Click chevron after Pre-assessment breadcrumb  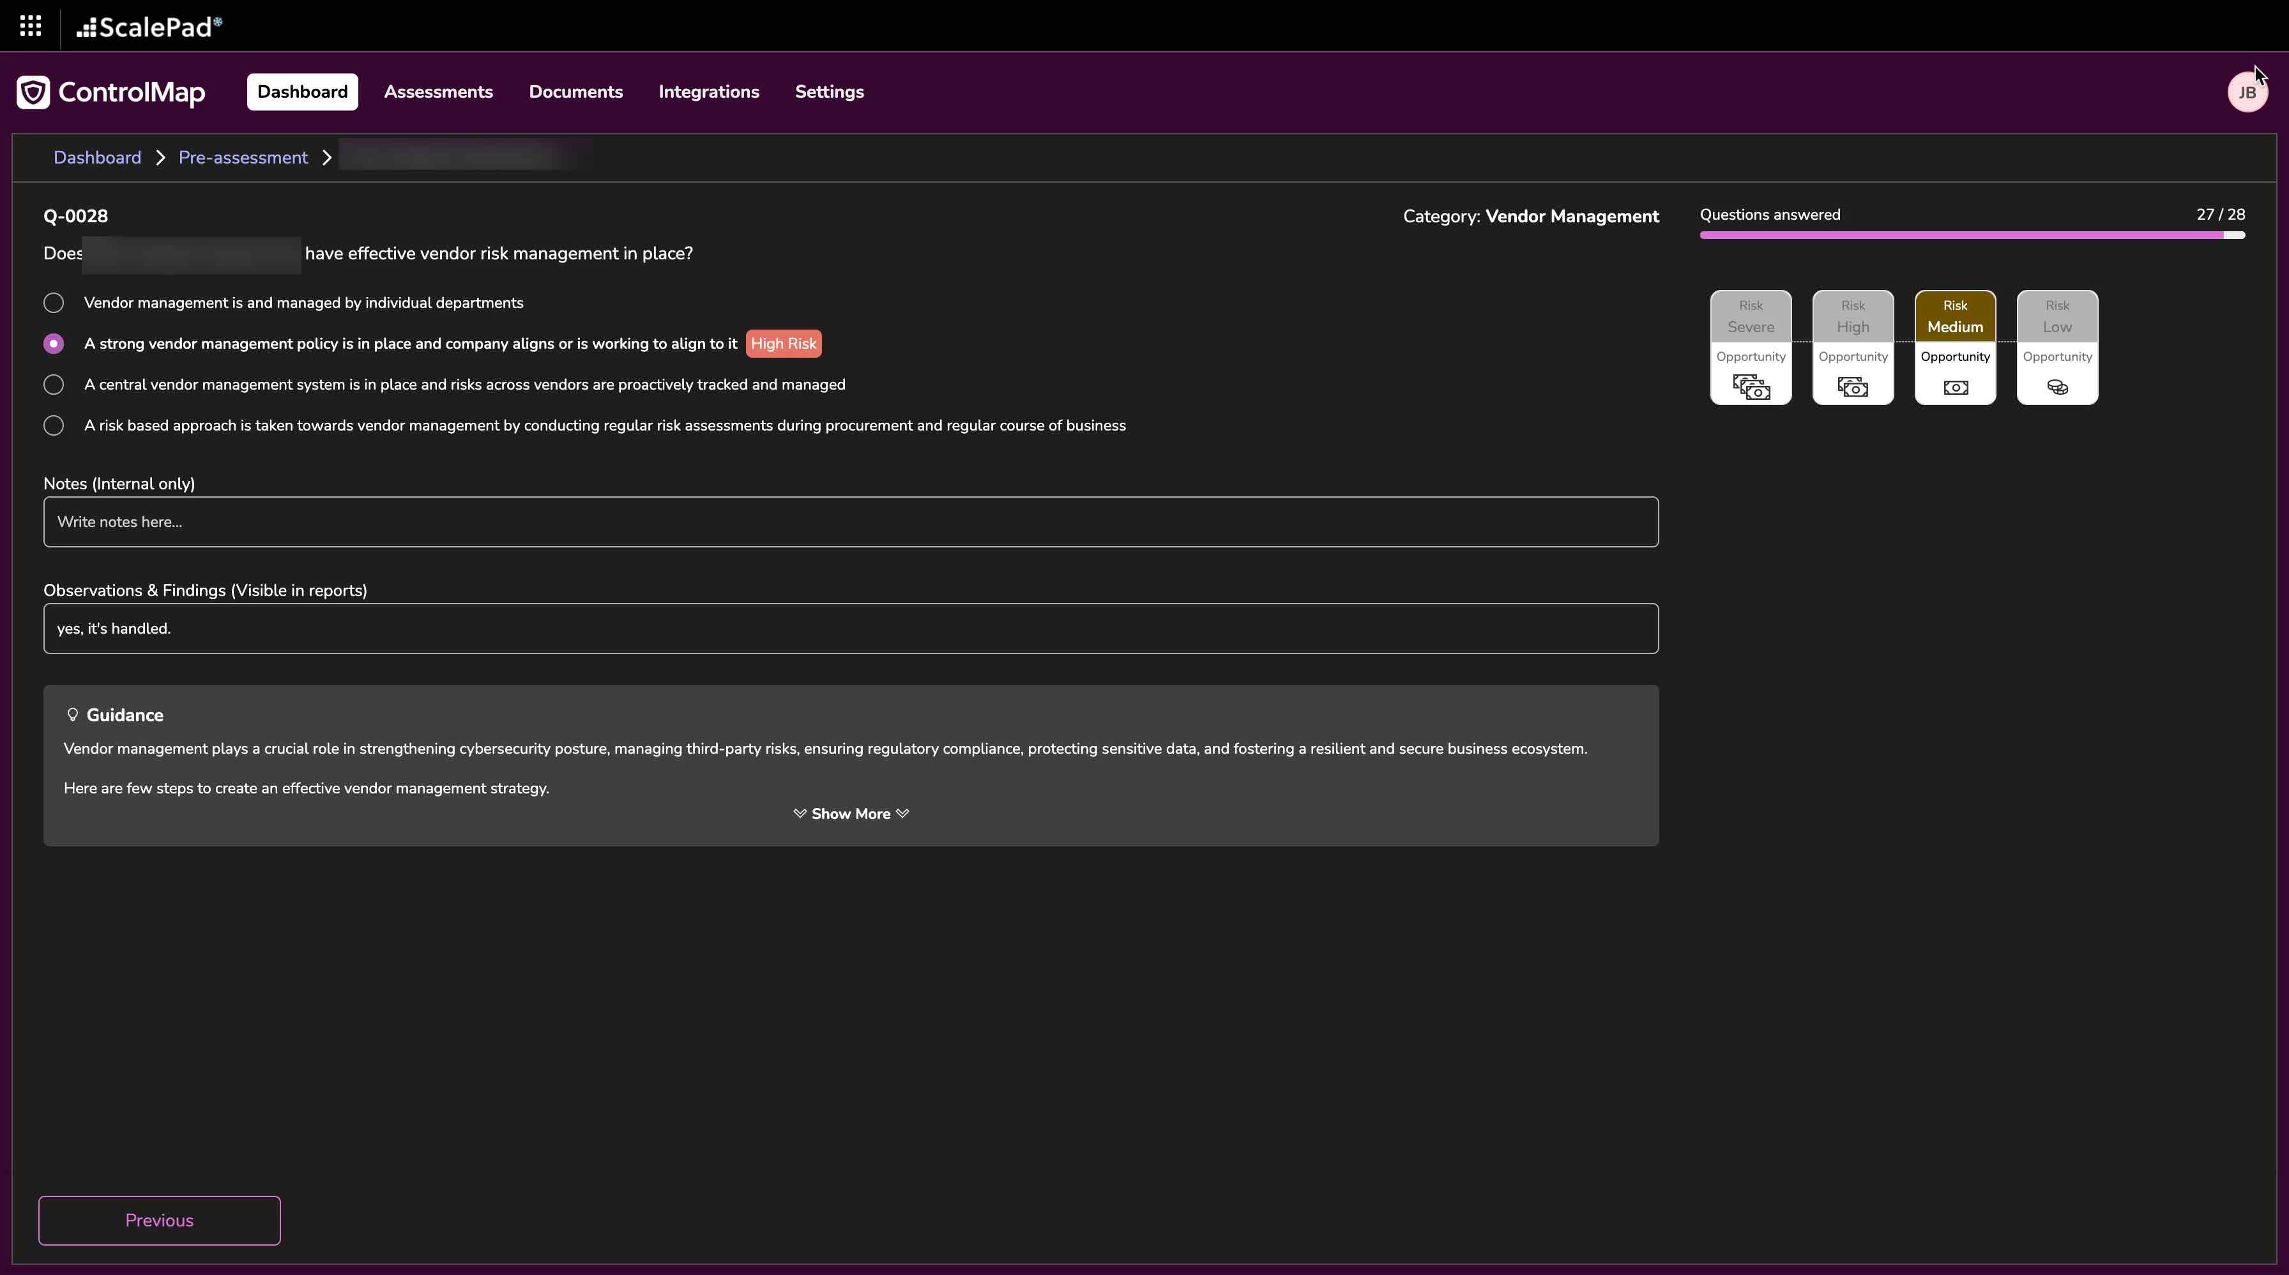point(327,158)
